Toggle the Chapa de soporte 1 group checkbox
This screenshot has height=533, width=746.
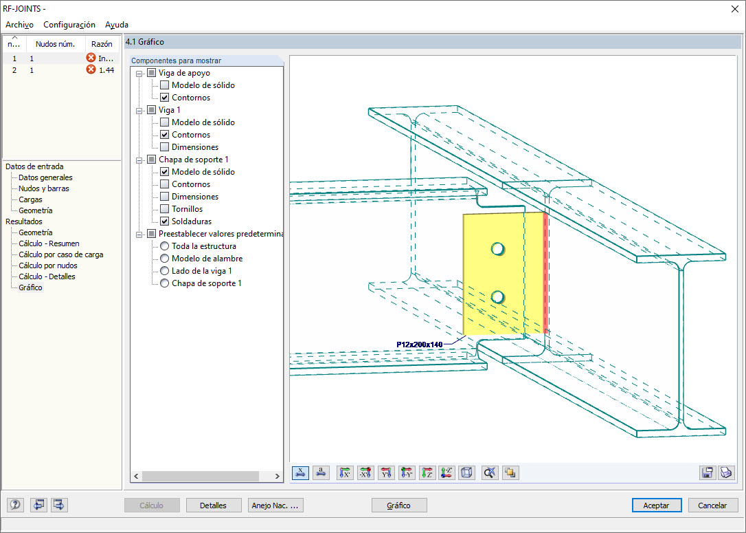coord(151,160)
